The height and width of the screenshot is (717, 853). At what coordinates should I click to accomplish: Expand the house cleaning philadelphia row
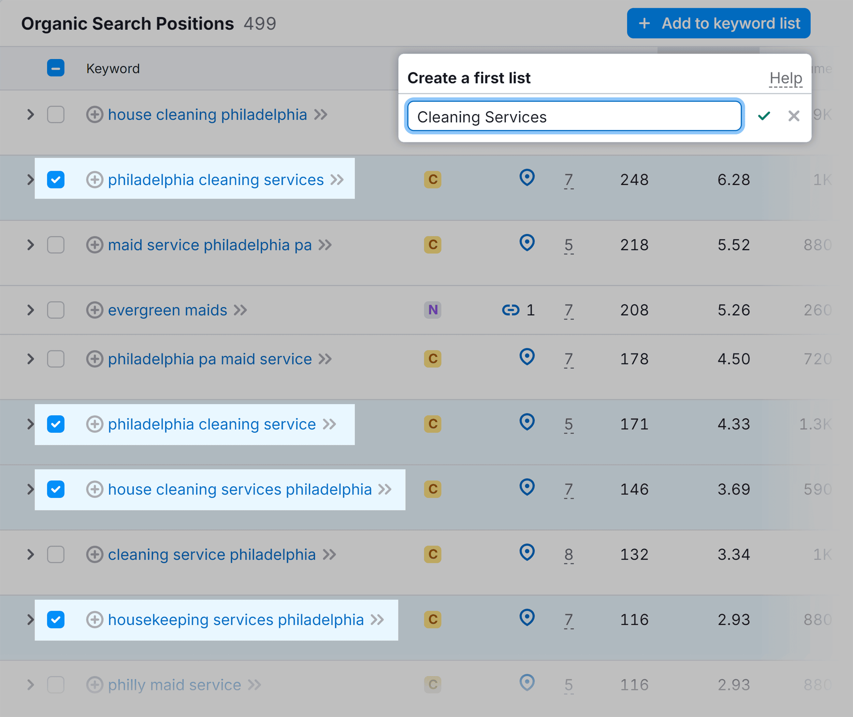[30, 115]
